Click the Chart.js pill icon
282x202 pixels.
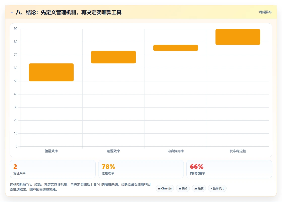pos(159,188)
